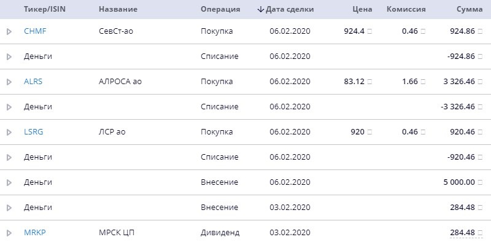Screen dimensions: 491x245
Task: Expand the 5 000.00 deposit row
Action: 9,182
